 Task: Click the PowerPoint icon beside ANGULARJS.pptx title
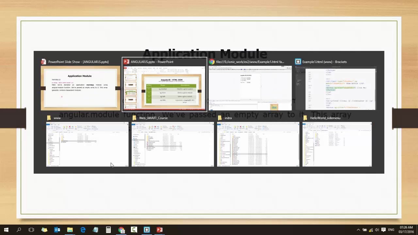[x=126, y=62]
